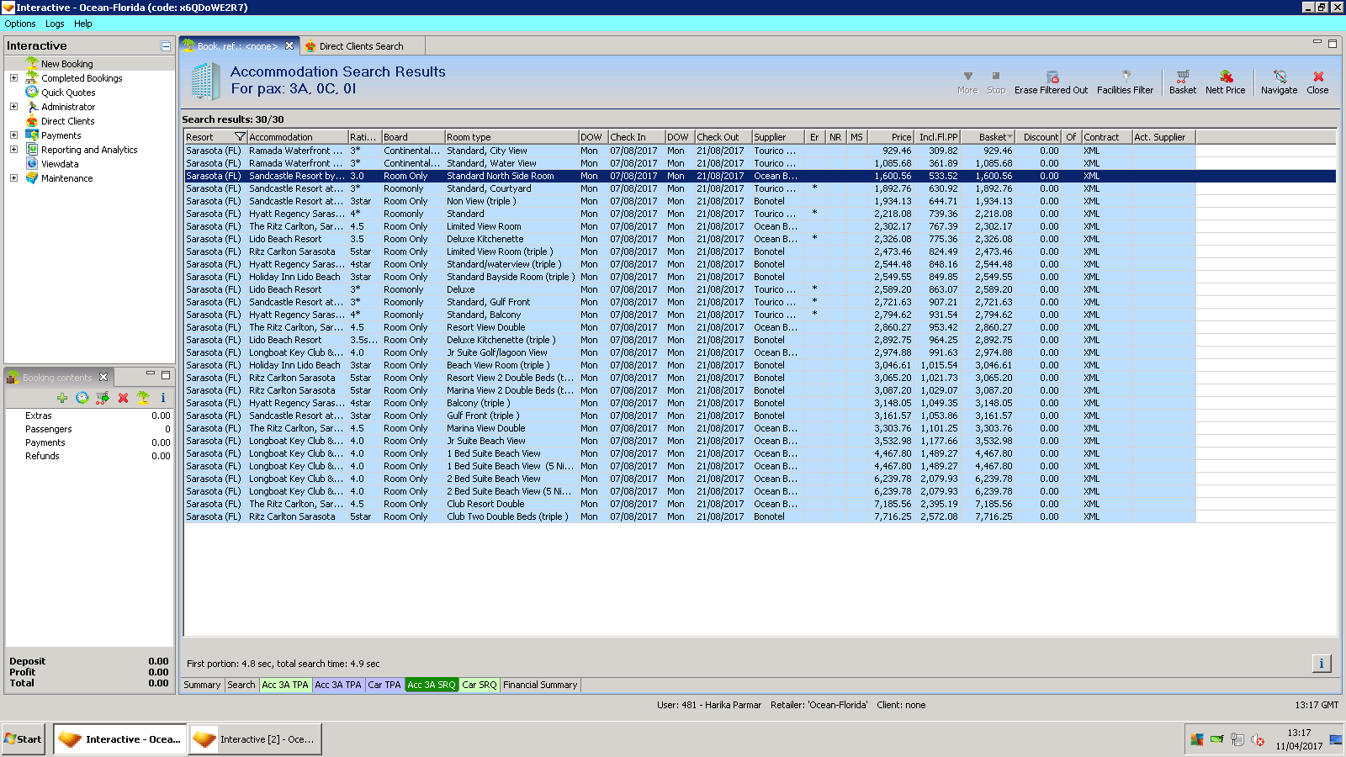Apply the Facilities Filter funnel
Image resolution: width=1346 pixels, height=757 pixels.
(1125, 77)
